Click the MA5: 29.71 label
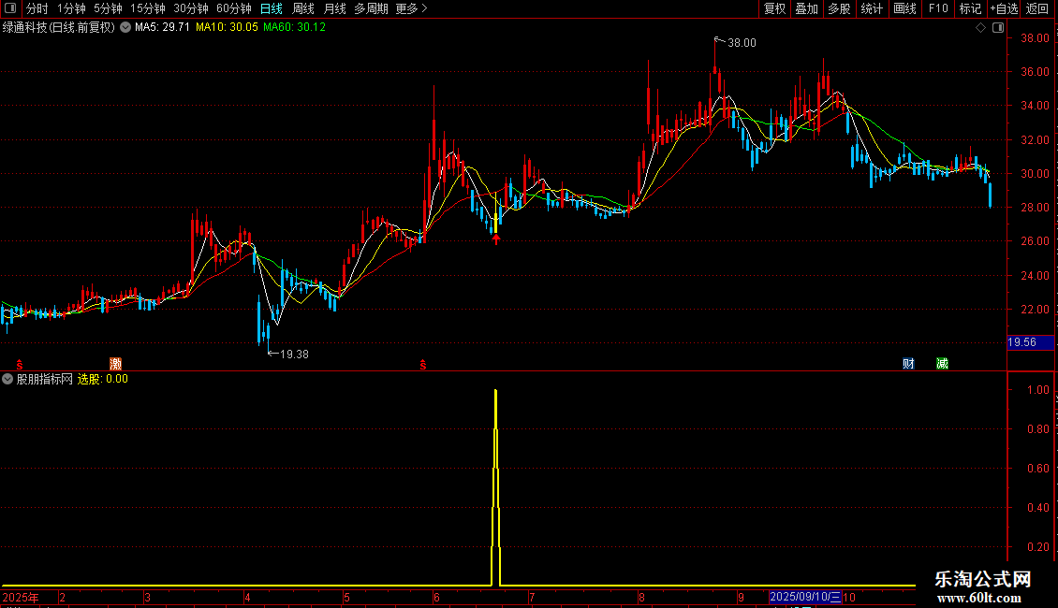This screenshot has width=1058, height=608. coord(162,28)
